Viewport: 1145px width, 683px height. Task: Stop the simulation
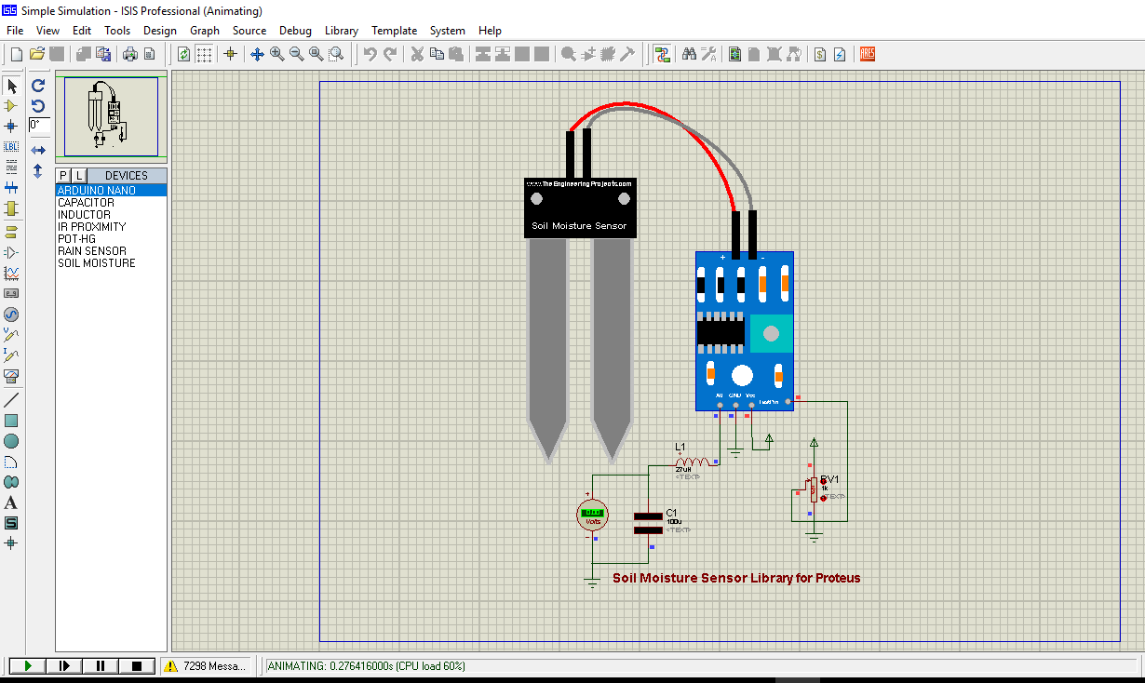tap(137, 665)
